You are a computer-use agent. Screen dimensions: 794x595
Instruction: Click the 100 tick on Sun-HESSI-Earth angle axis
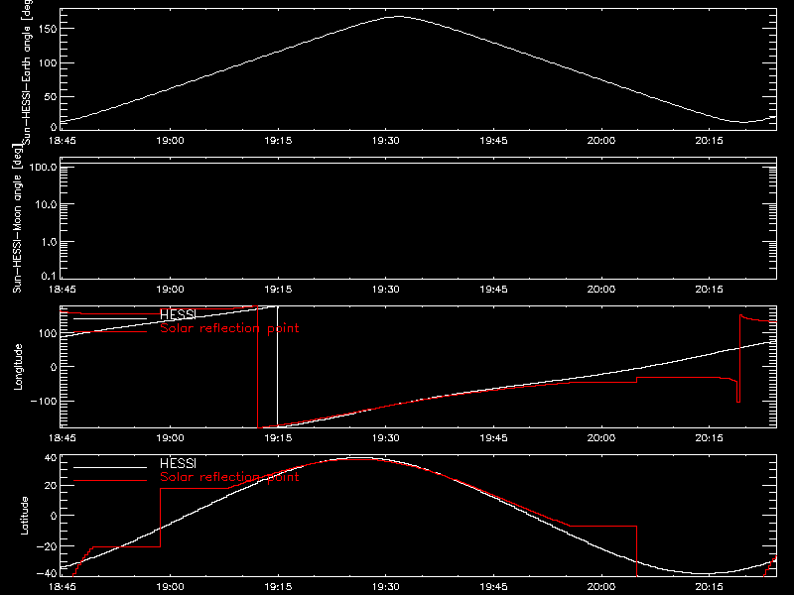(x=48, y=62)
